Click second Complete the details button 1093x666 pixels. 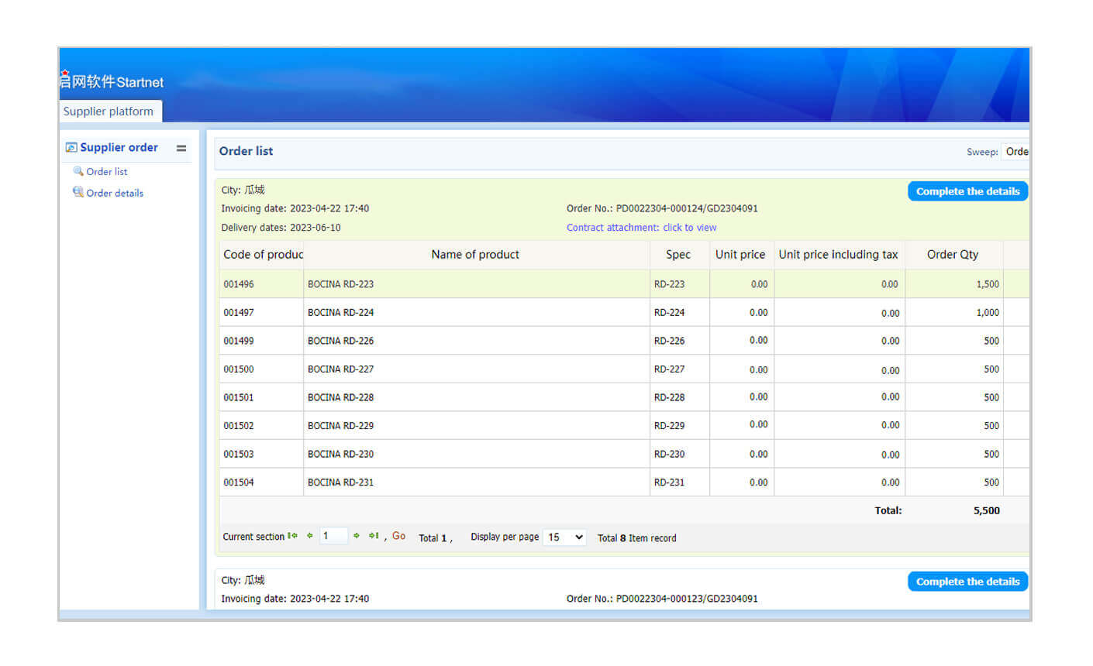[x=967, y=582]
